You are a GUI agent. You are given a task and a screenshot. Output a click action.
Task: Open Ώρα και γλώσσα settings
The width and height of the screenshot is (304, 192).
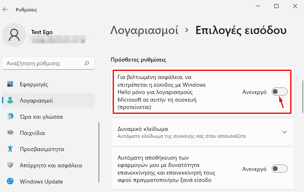[x=48, y=116]
